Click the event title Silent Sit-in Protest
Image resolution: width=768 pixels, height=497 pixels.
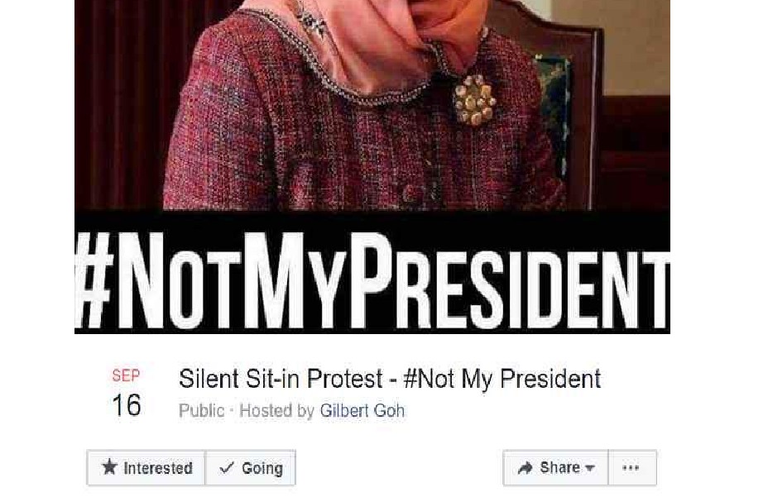pyautogui.click(x=390, y=379)
